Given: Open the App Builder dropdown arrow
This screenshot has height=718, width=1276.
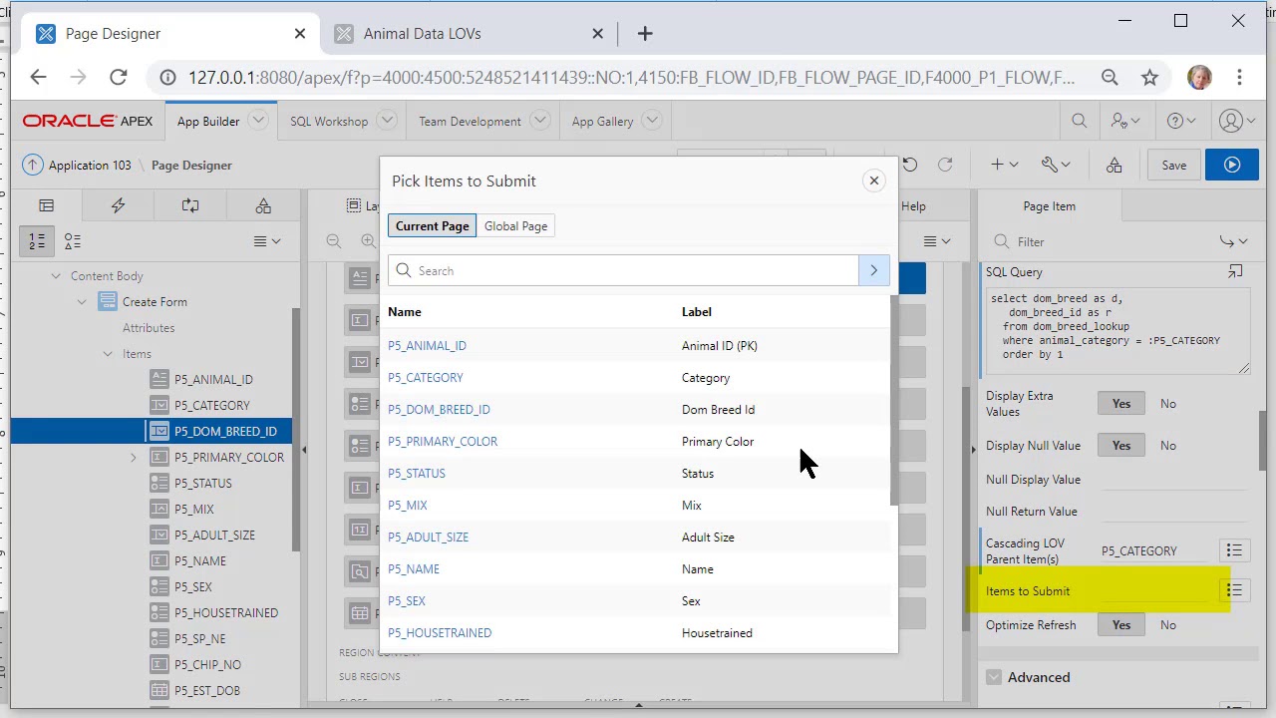Looking at the screenshot, I should pyautogui.click(x=258, y=121).
